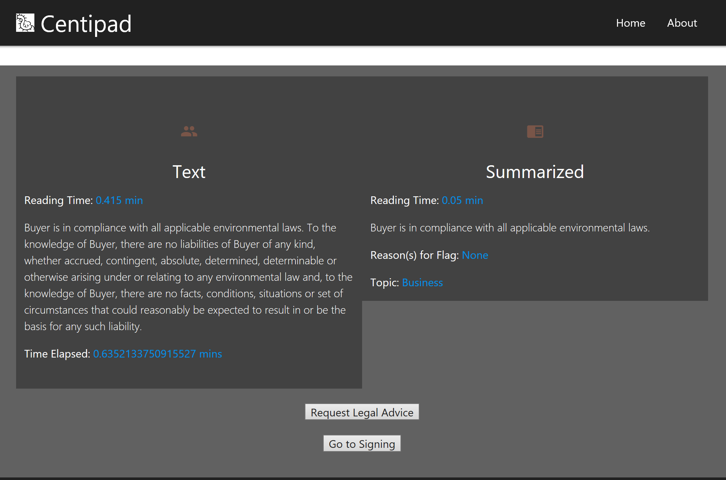726x480 pixels.
Task: Click the Centipad dragon logo icon
Action: tap(25, 23)
